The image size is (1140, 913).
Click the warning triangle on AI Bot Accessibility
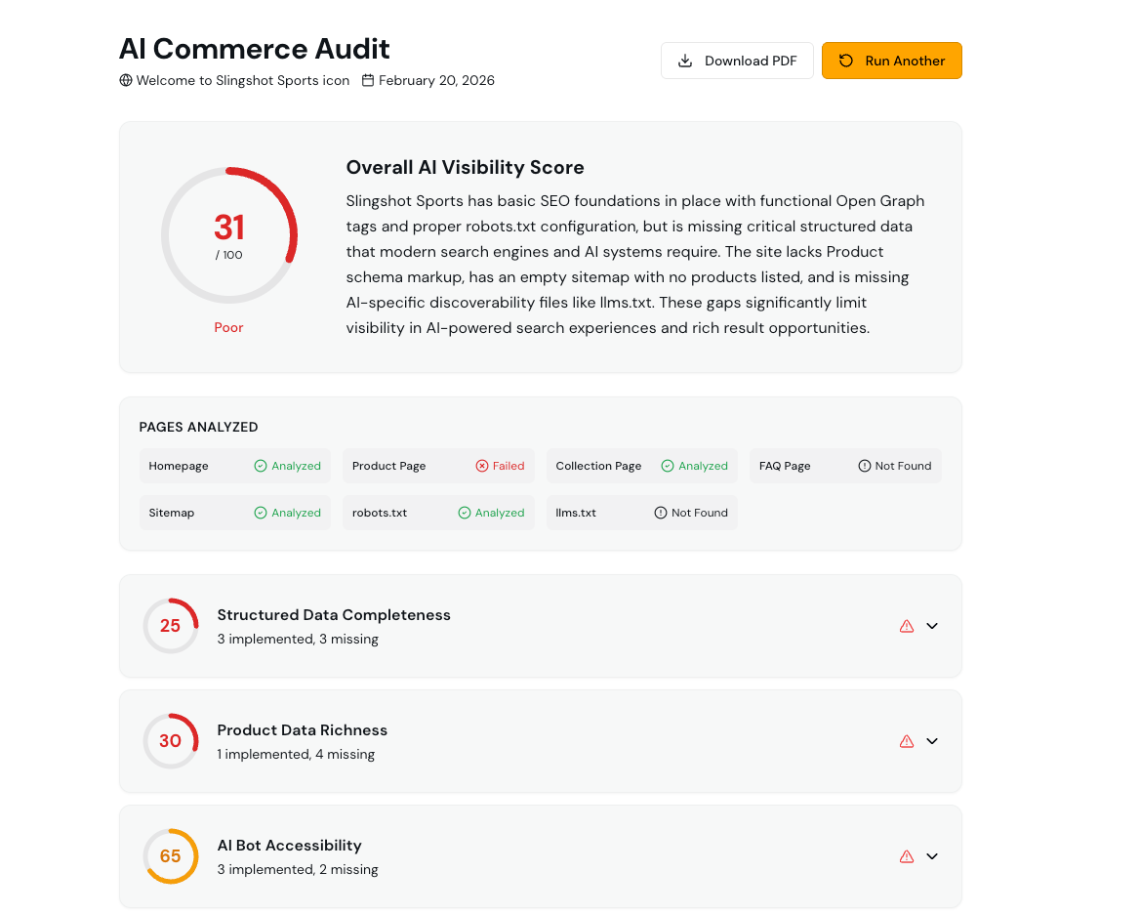coord(906,855)
